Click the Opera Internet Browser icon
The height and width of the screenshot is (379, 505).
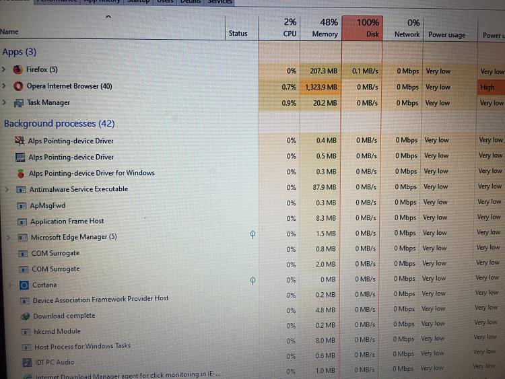(x=18, y=86)
